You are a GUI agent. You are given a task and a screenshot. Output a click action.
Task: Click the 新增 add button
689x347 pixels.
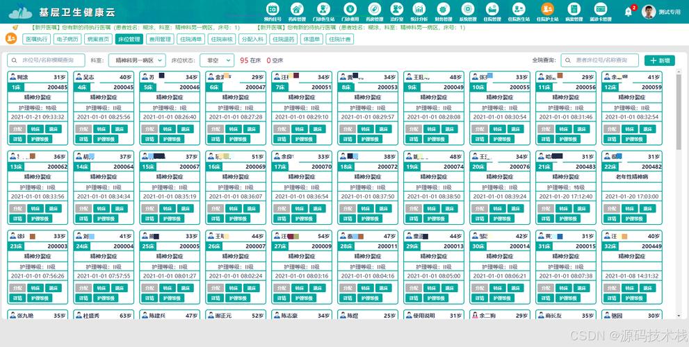659,60
